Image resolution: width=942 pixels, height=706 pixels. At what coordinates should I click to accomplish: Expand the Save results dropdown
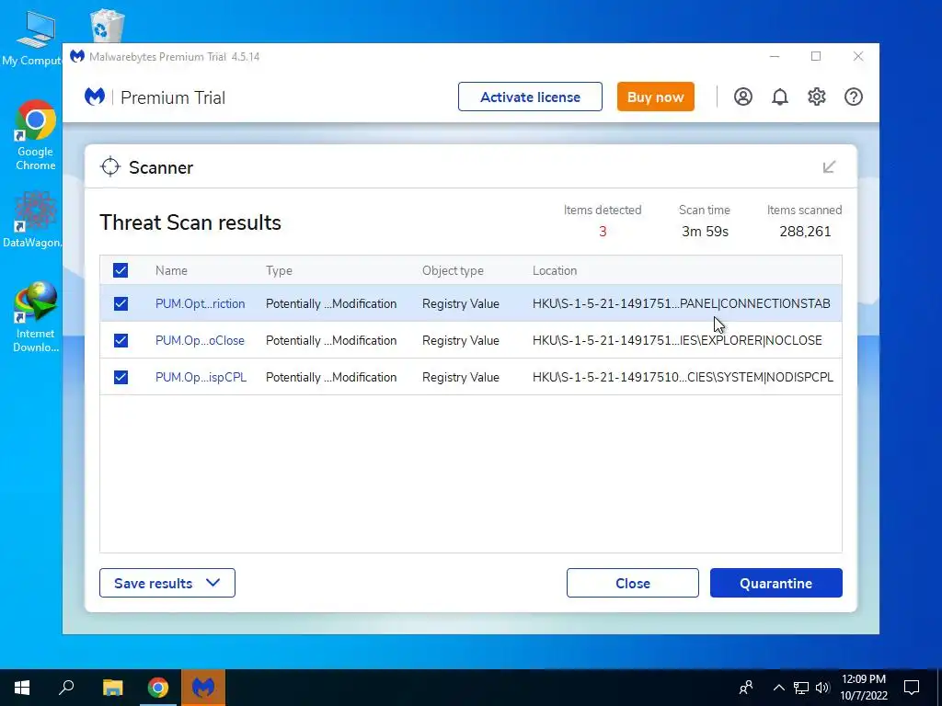(167, 583)
